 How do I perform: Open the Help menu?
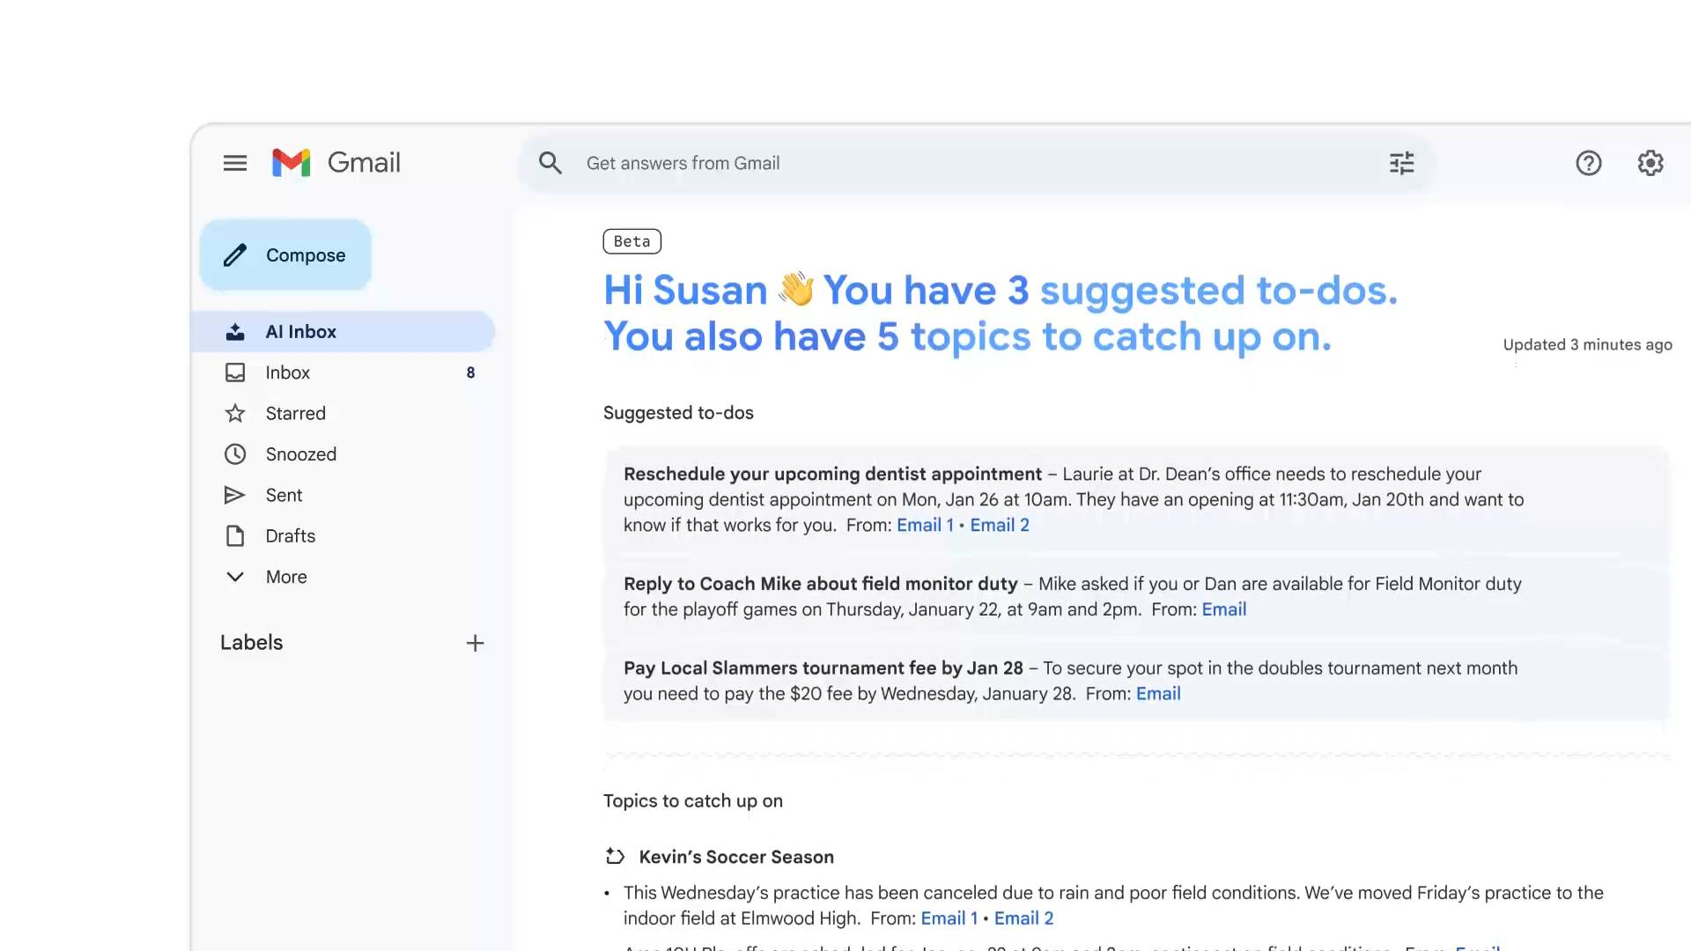(1589, 163)
